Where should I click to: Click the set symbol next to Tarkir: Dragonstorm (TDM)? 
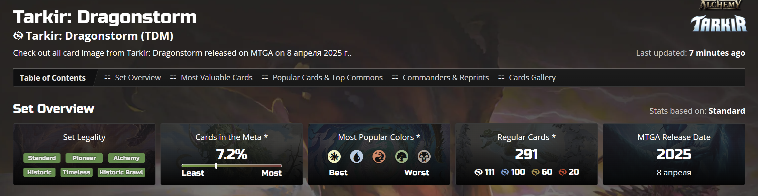(18, 36)
